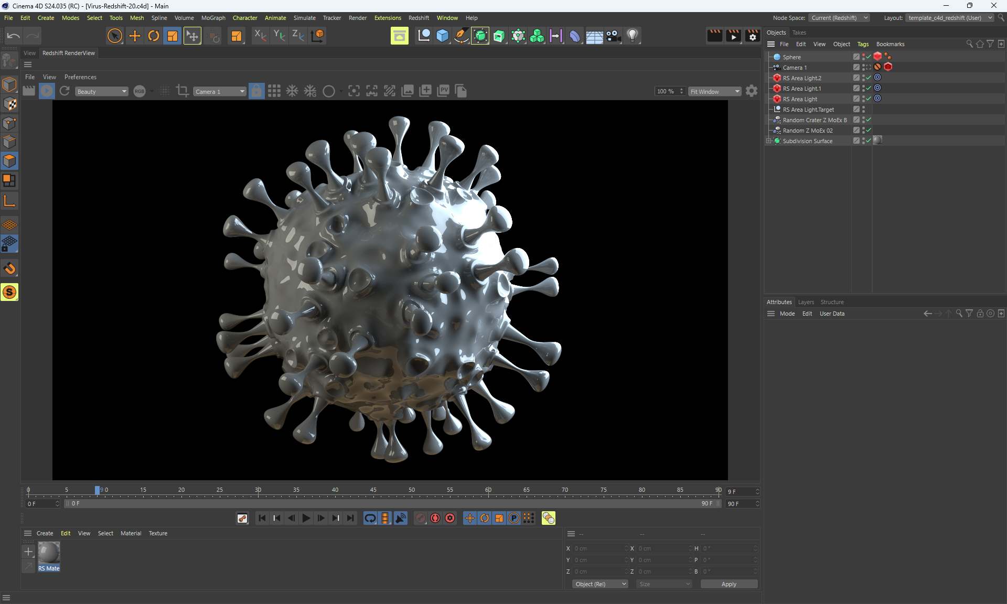Select the RS Material thumbnail
The image size is (1007, 604).
[49, 553]
